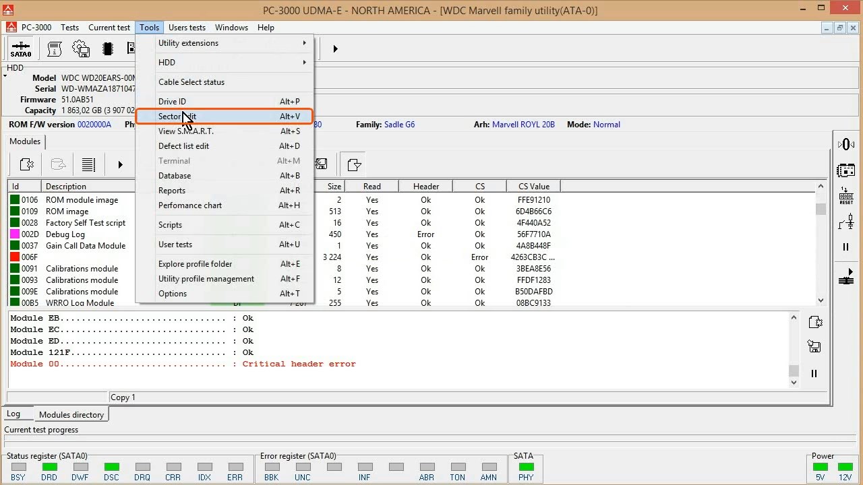Select the ROM module image row
The image size is (863, 485).
tap(411, 200)
